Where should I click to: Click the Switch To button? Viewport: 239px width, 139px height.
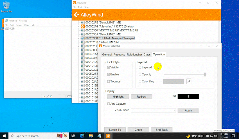point(115,130)
